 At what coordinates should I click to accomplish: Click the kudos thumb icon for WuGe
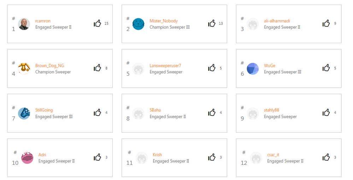point(326,68)
